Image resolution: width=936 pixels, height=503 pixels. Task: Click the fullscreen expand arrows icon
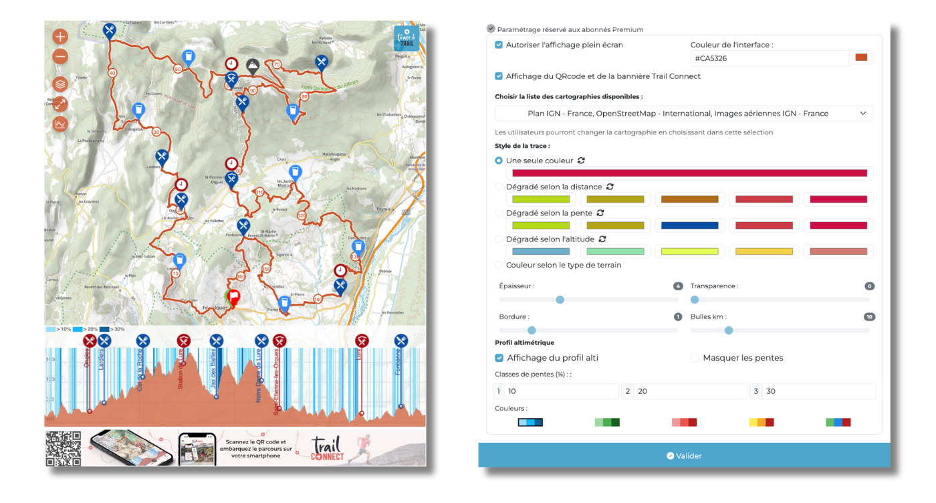click(x=60, y=104)
